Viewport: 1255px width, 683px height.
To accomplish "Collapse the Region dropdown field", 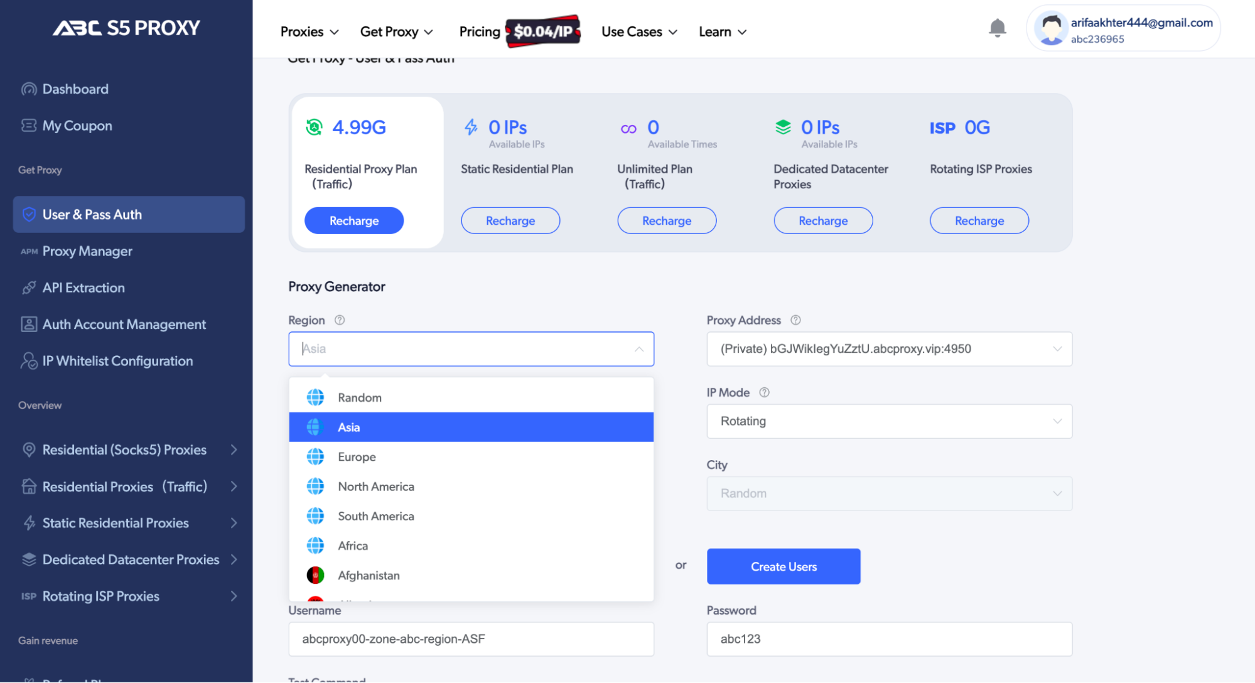I will click(471, 349).
